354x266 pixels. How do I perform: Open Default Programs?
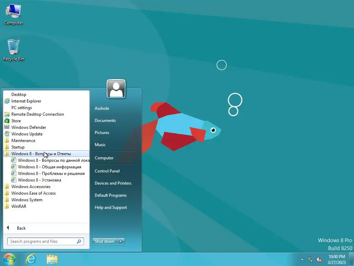click(111, 195)
